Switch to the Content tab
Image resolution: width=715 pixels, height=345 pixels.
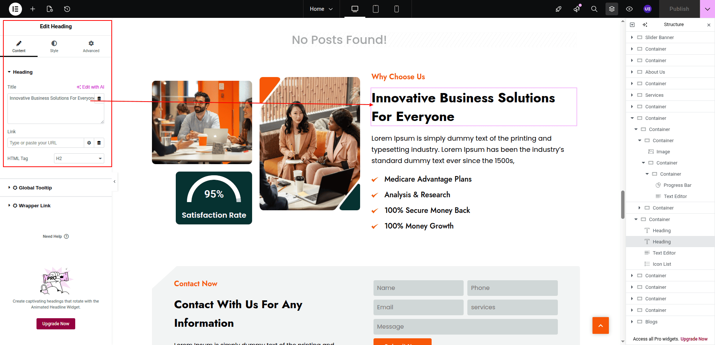tap(19, 47)
